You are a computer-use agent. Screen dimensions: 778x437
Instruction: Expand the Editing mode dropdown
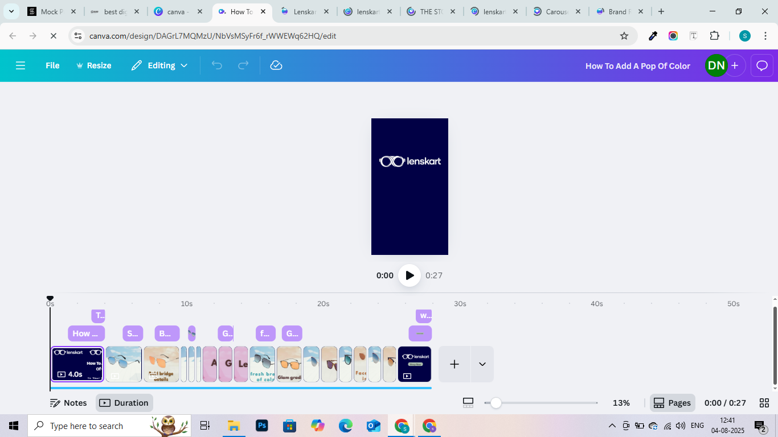click(159, 65)
